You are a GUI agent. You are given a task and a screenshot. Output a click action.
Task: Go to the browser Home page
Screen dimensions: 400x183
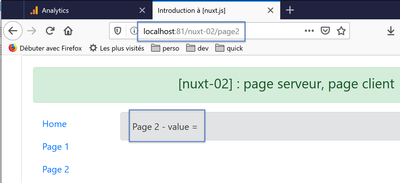coord(68,31)
